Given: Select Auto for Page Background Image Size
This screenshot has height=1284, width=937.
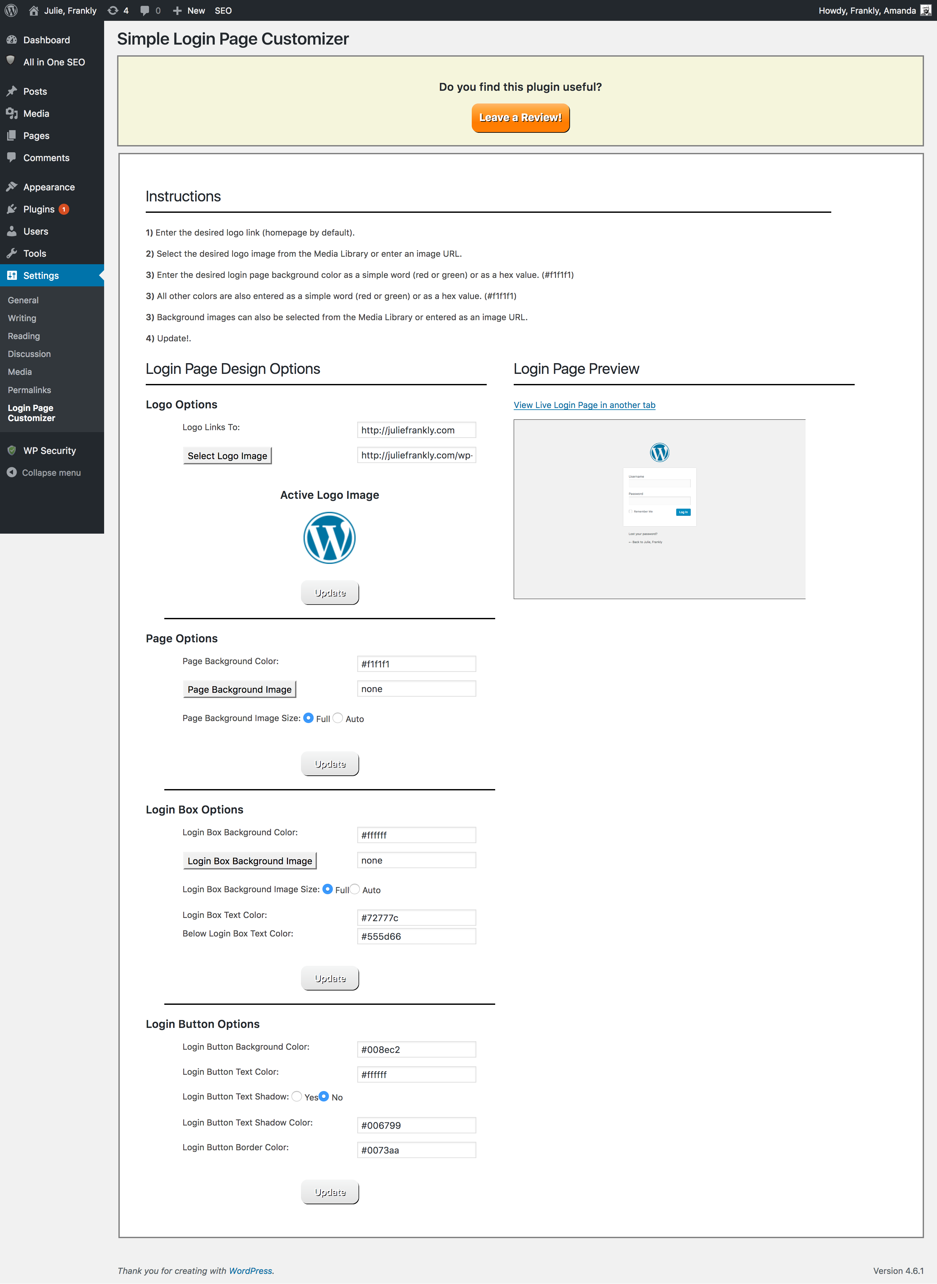Looking at the screenshot, I should pyautogui.click(x=337, y=718).
